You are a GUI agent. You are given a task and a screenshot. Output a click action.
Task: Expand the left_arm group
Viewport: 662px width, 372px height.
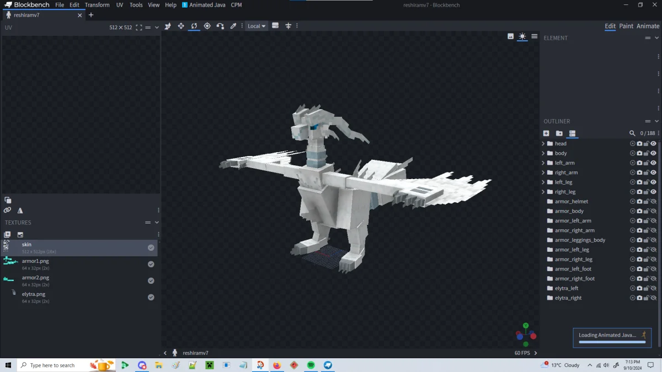pyautogui.click(x=543, y=163)
